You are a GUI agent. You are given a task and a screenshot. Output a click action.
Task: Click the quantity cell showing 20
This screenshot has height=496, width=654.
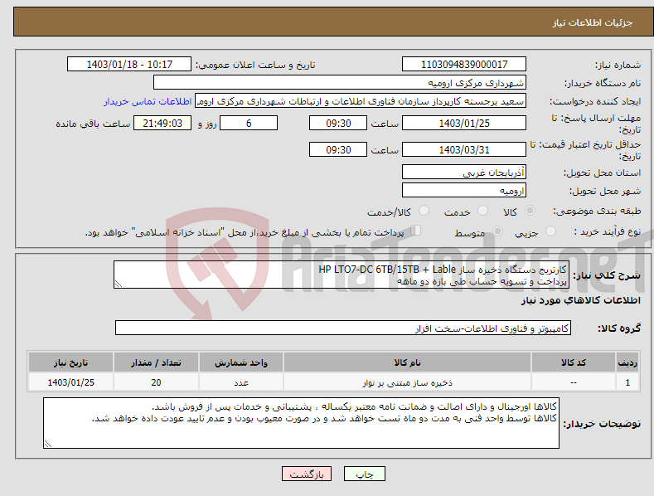coord(156,382)
